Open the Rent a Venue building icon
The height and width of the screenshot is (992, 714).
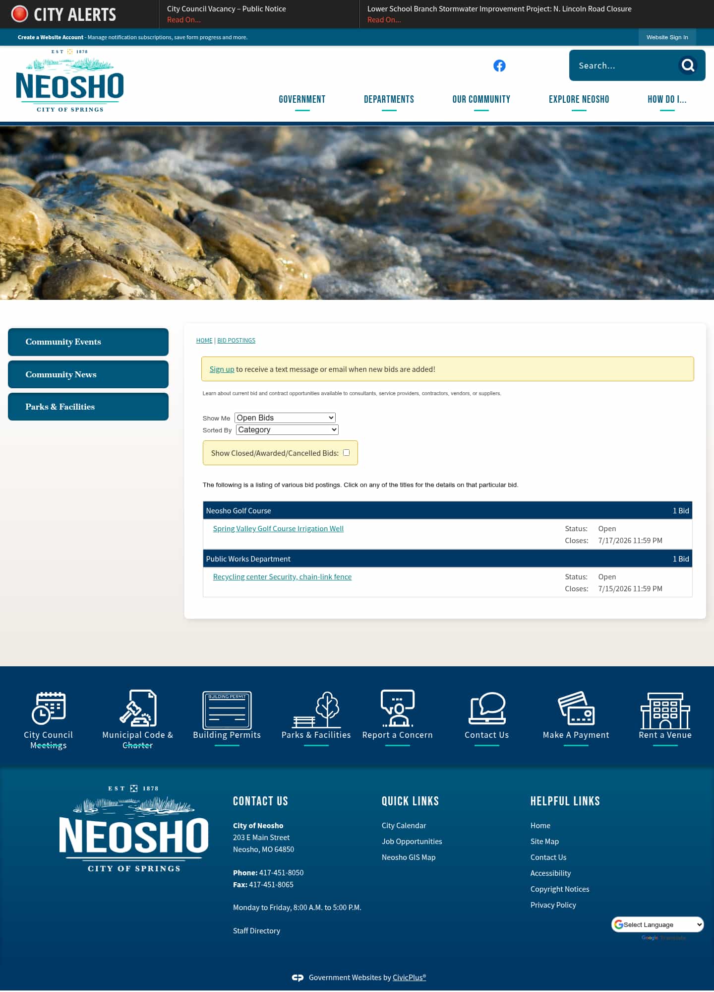click(x=665, y=710)
